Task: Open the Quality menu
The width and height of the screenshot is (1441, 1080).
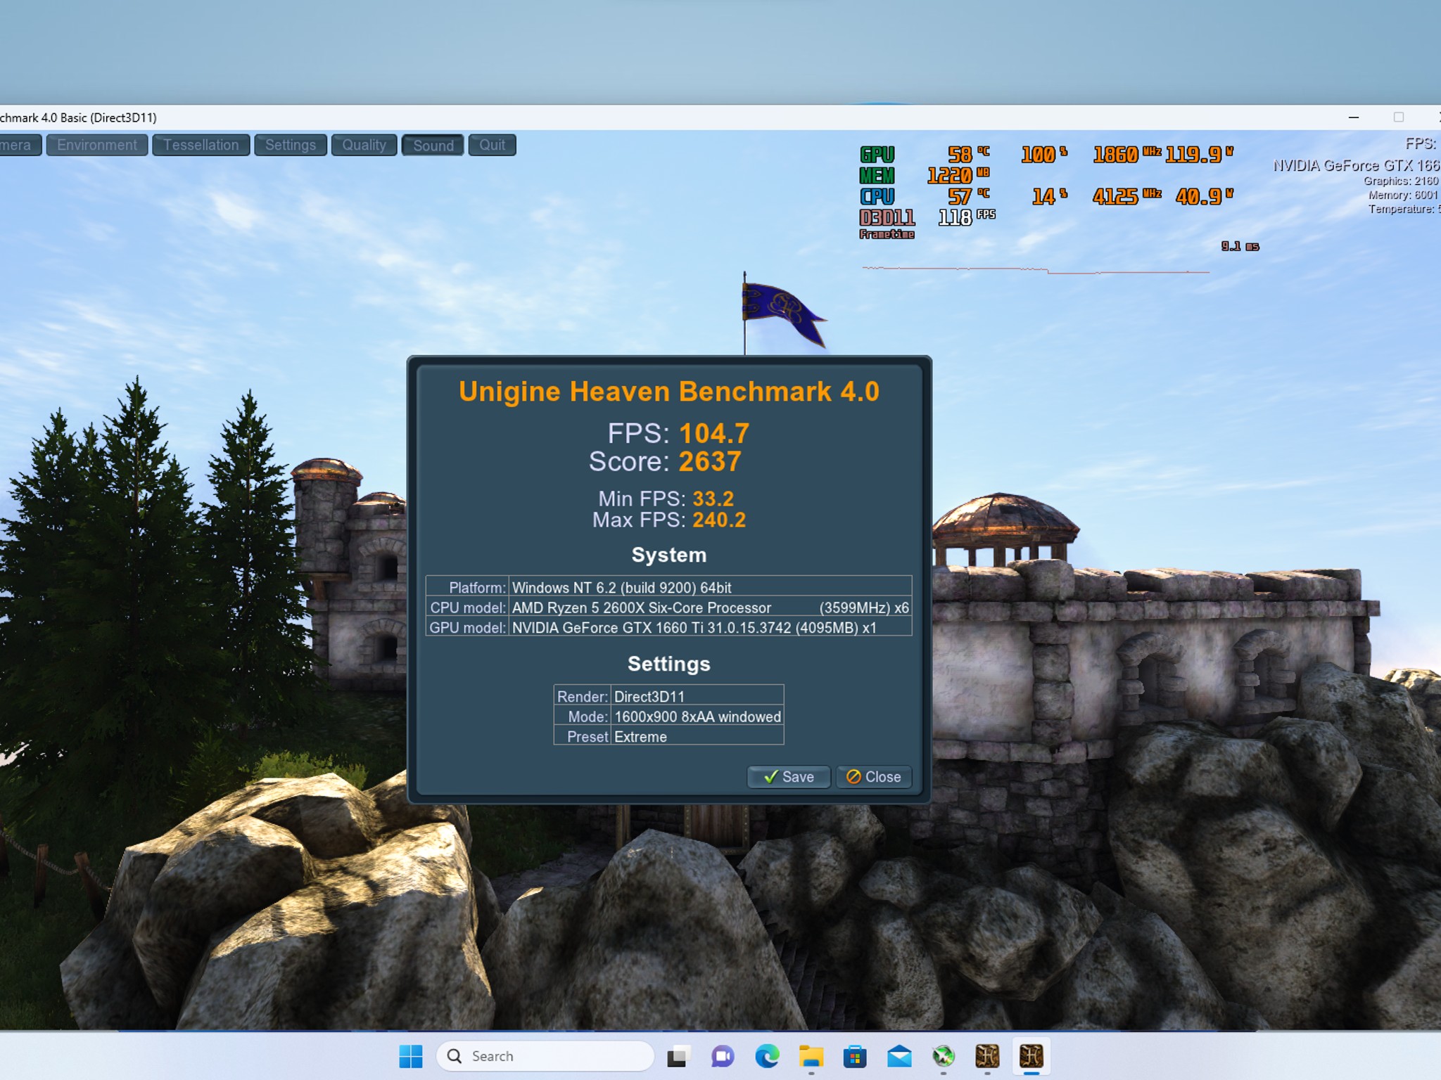Action: [x=364, y=145]
